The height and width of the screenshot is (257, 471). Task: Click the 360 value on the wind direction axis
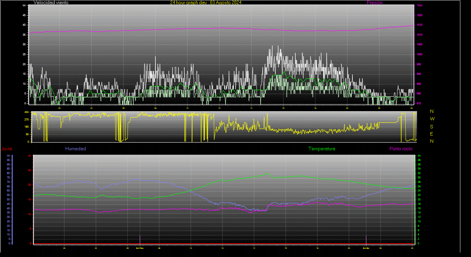pyautogui.click(x=26, y=112)
